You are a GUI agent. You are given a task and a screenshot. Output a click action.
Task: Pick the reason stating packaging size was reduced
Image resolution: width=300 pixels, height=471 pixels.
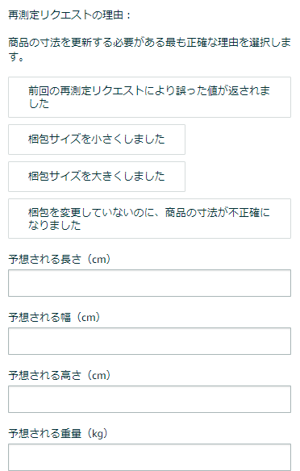pos(97,140)
